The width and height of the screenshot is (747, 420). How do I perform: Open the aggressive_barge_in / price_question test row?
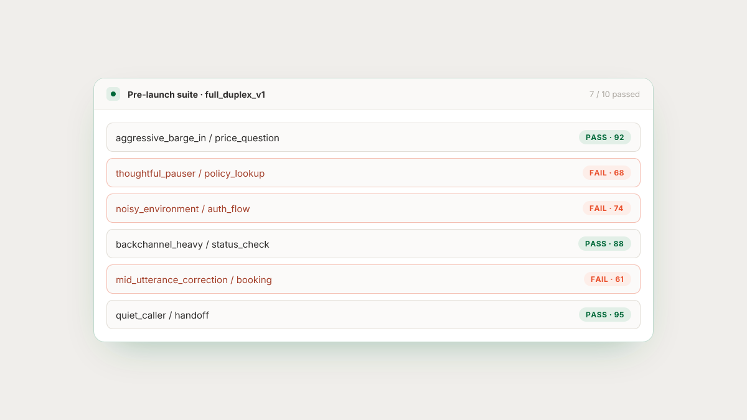[x=374, y=138]
